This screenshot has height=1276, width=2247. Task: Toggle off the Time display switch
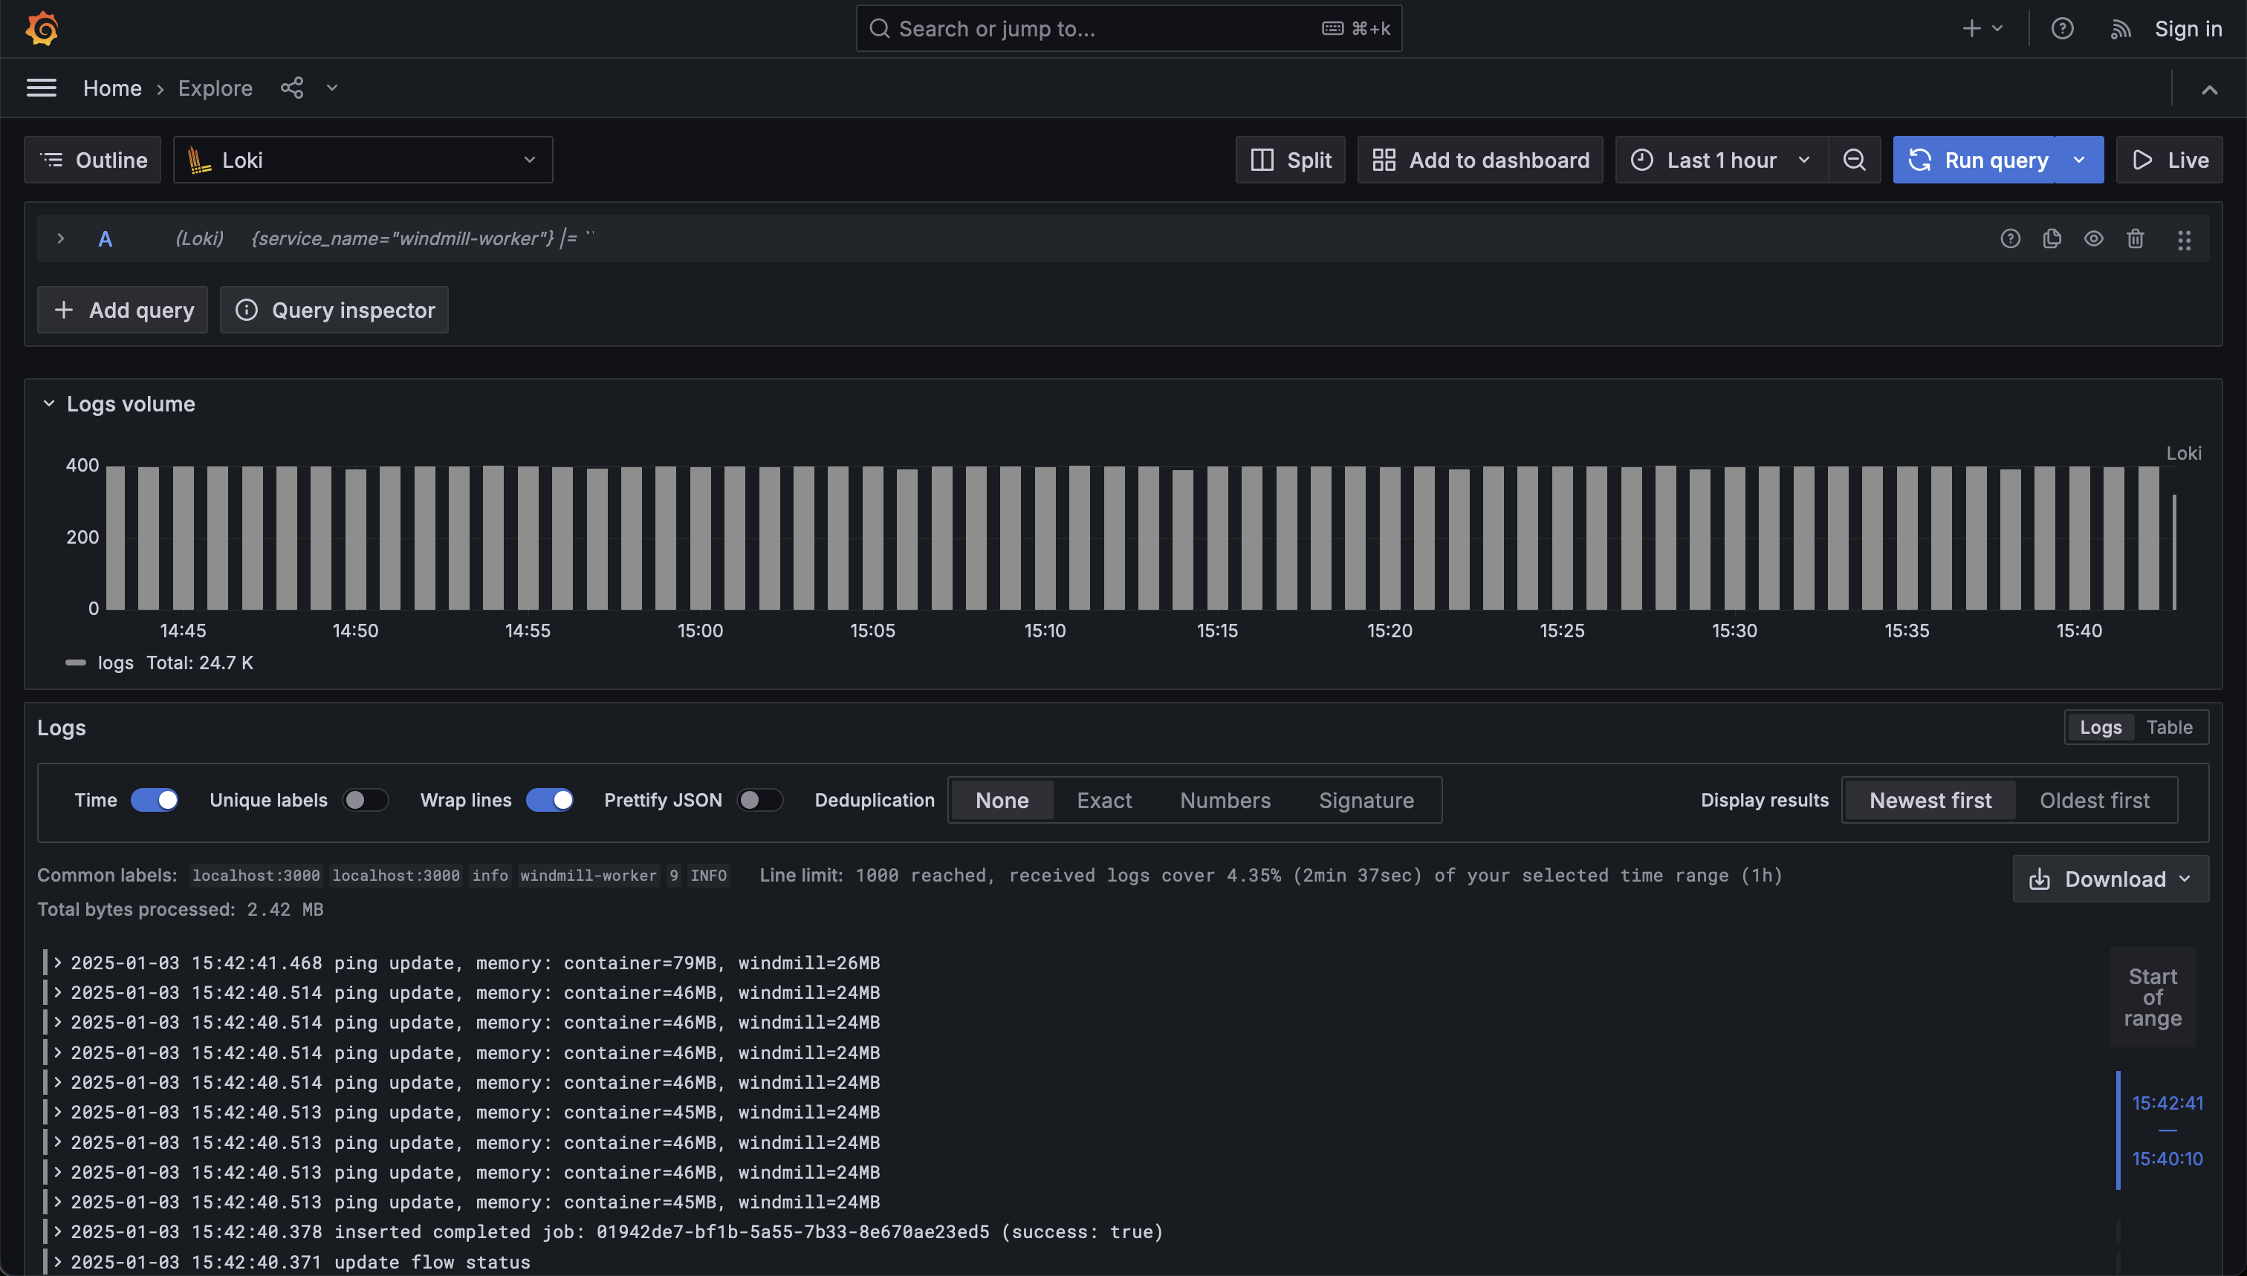pyautogui.click(x=155, y=799)
